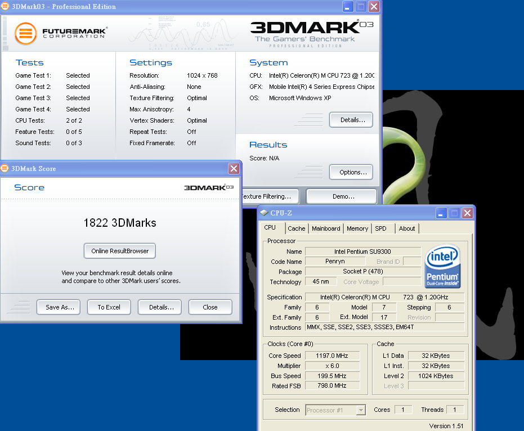Click the Online ResultBrowser button

click(x=120, y=251)
